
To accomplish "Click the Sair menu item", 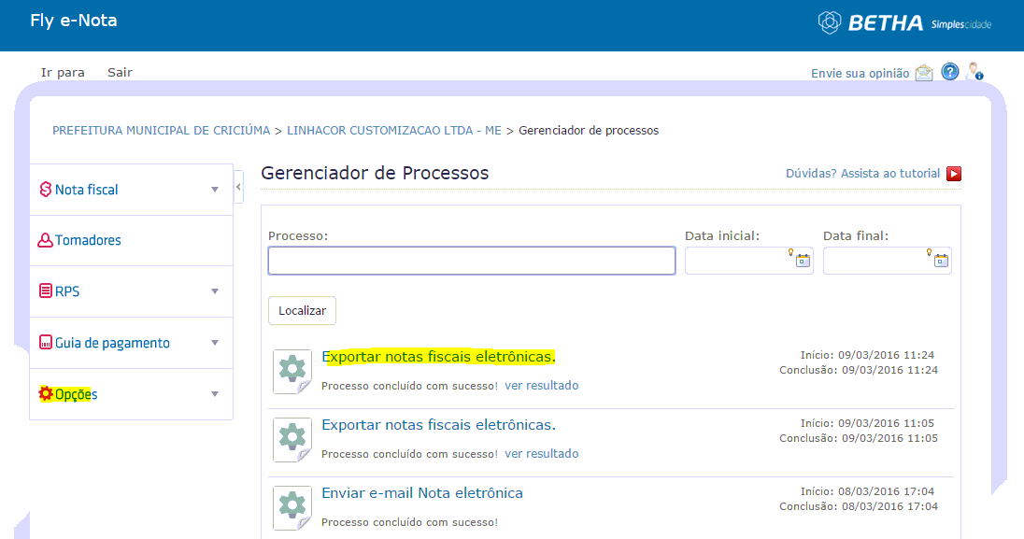I will (x=120, y=73).
